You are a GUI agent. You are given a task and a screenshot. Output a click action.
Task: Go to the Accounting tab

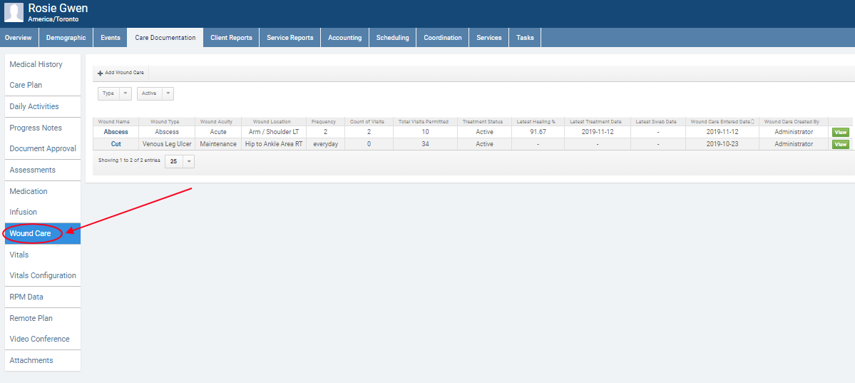(344, 38)
